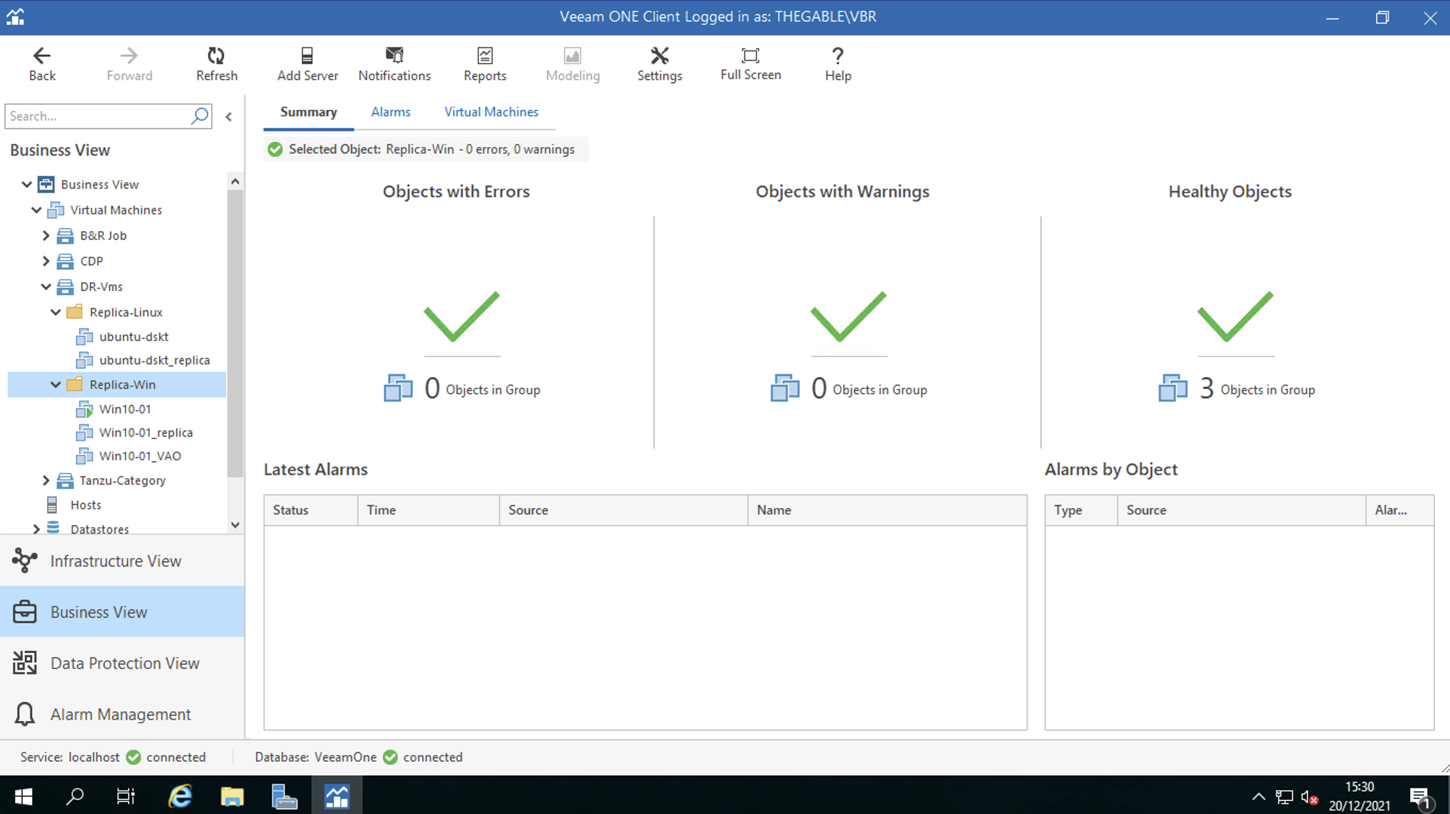The image size is (1450, 814).
Task: Sort Alarms by Object by Type column
Action: 1081,510
